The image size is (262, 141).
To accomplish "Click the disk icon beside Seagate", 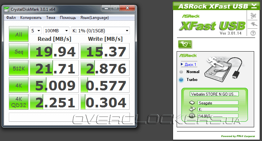I will (x=192, y=103).
